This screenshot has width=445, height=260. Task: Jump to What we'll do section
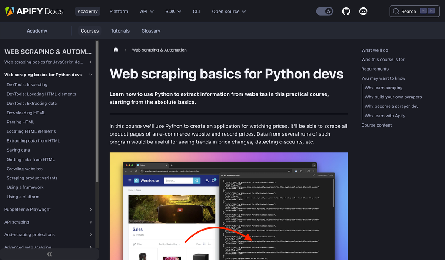coord(375,50)
